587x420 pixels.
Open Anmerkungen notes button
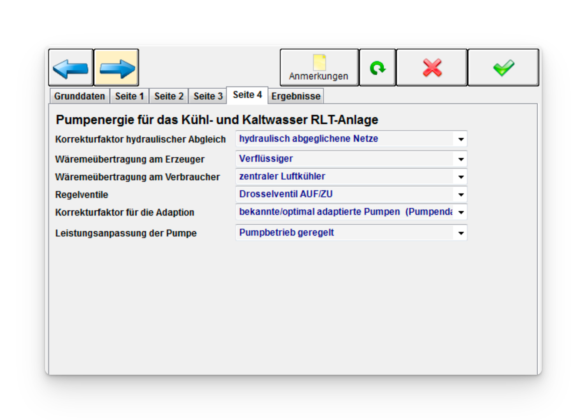point(319,68)
